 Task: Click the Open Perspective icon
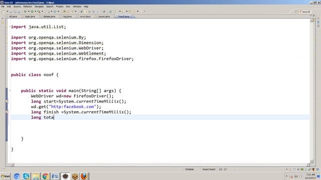(296, 11)
